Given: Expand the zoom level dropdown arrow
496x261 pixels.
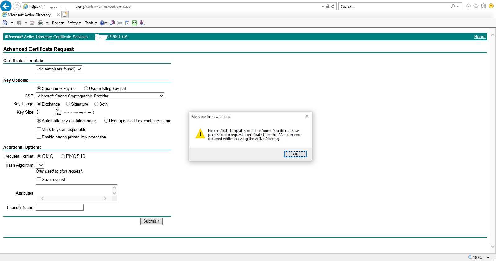Looking at the screenshot, I should (x=488, y=258).
